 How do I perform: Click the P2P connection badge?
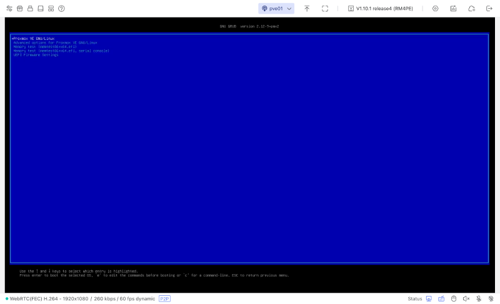(x=164, y=298)
